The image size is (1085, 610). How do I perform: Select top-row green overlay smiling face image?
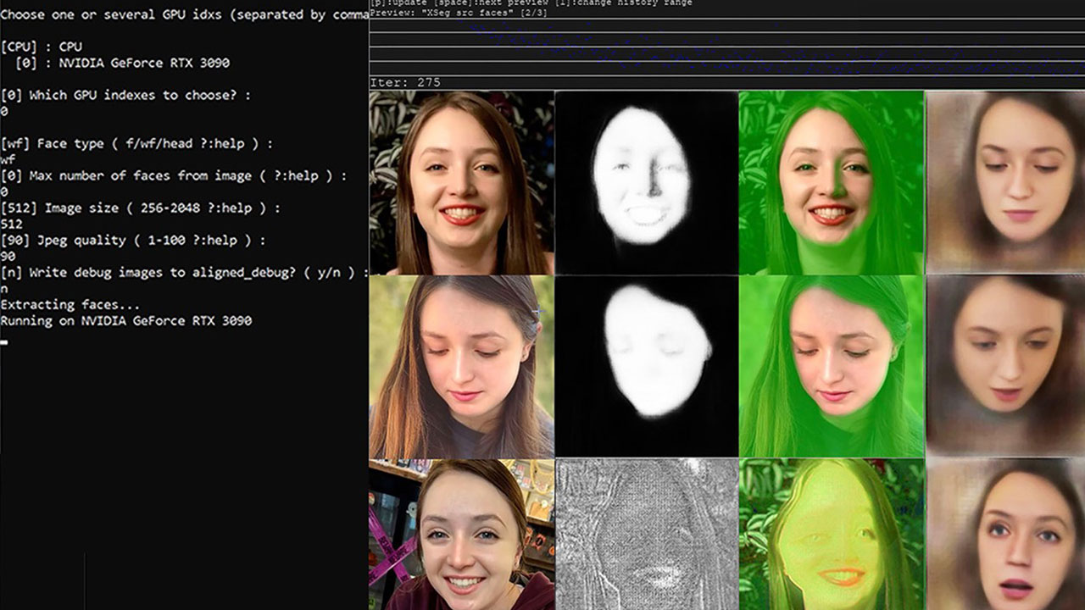pyautogui.click(x=832, y=183)
